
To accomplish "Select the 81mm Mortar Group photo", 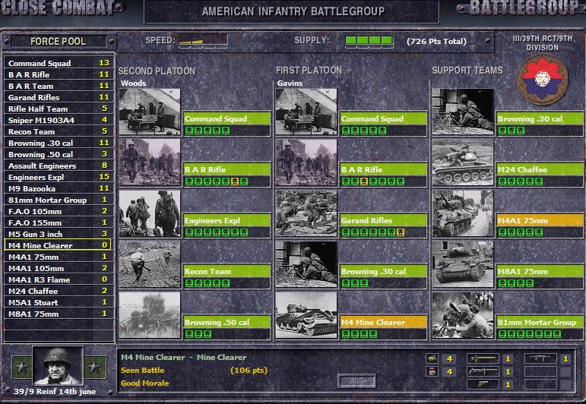I will (463, 315).
